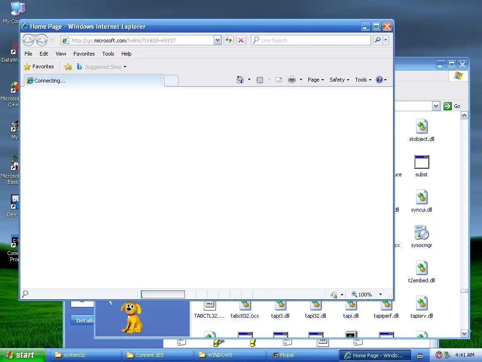This screenshot has height=362, width=482.
Task: Click Go in the Explorer window
Action: tap(452, 106)
